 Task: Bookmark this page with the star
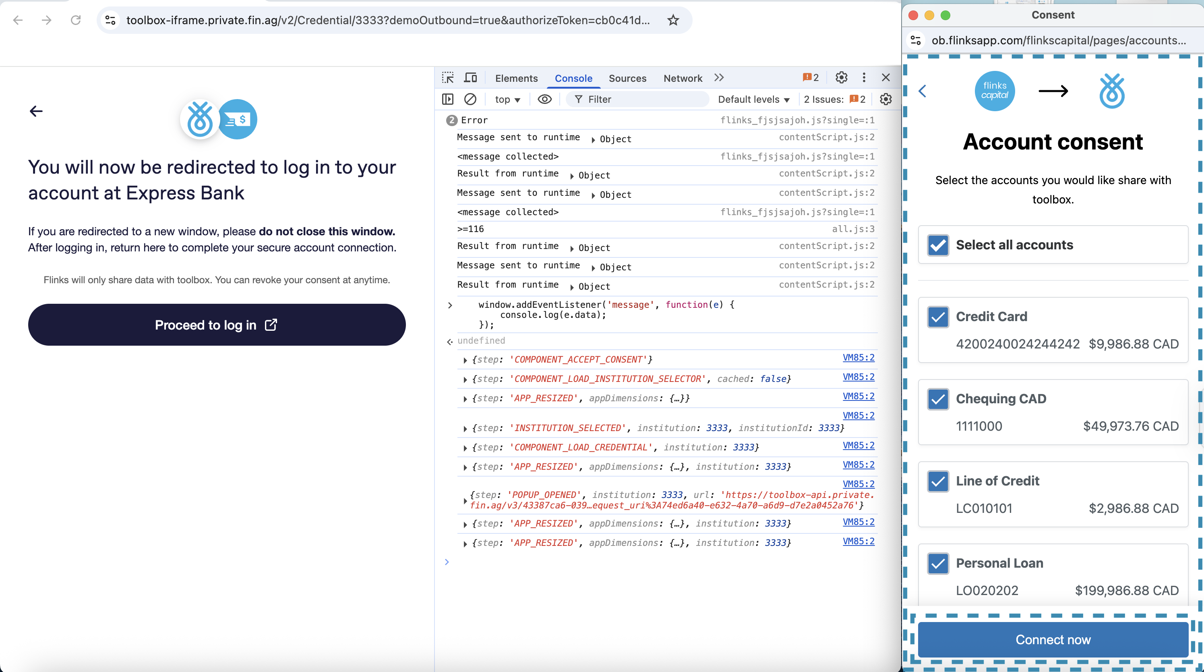(673, 20)
